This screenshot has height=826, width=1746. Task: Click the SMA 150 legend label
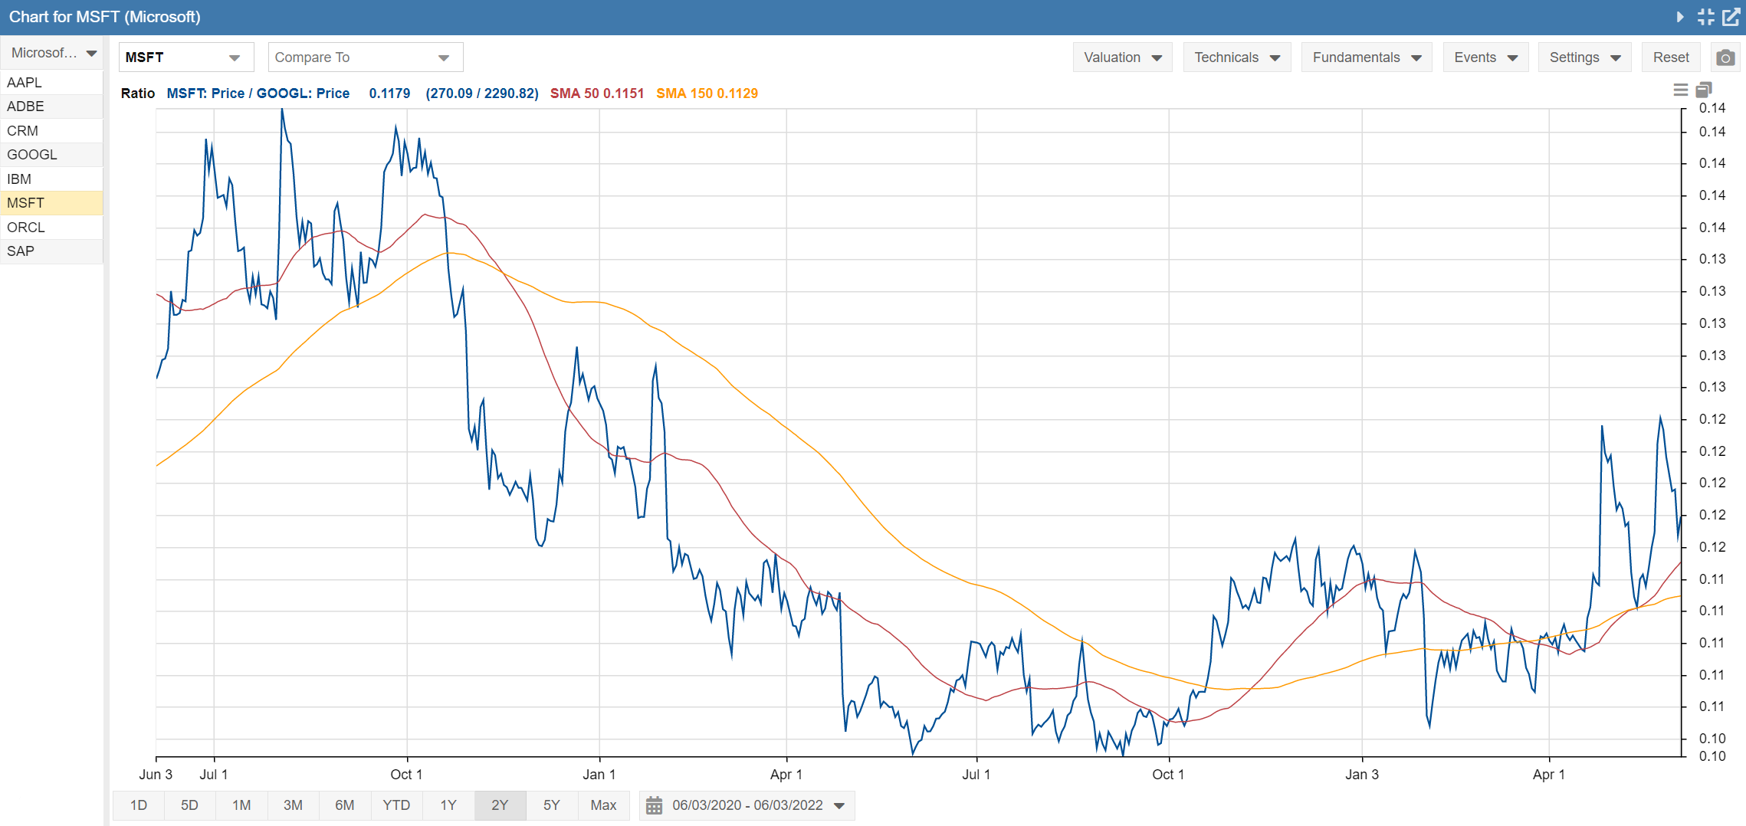(x=707, y=93)
